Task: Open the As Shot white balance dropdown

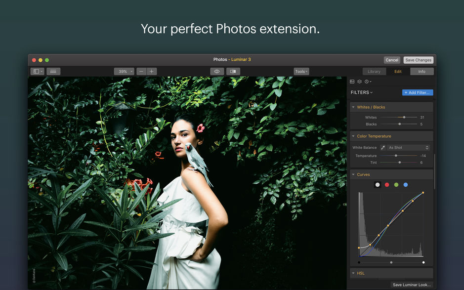Action: coord(408,147)
